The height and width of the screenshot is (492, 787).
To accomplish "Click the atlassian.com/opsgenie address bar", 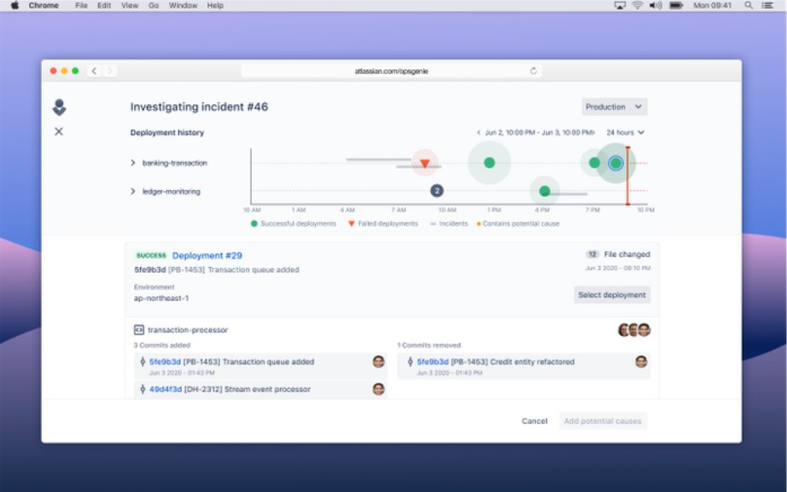I will point(392,71).
